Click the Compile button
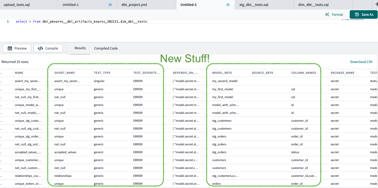 click(x=48, y=48)
